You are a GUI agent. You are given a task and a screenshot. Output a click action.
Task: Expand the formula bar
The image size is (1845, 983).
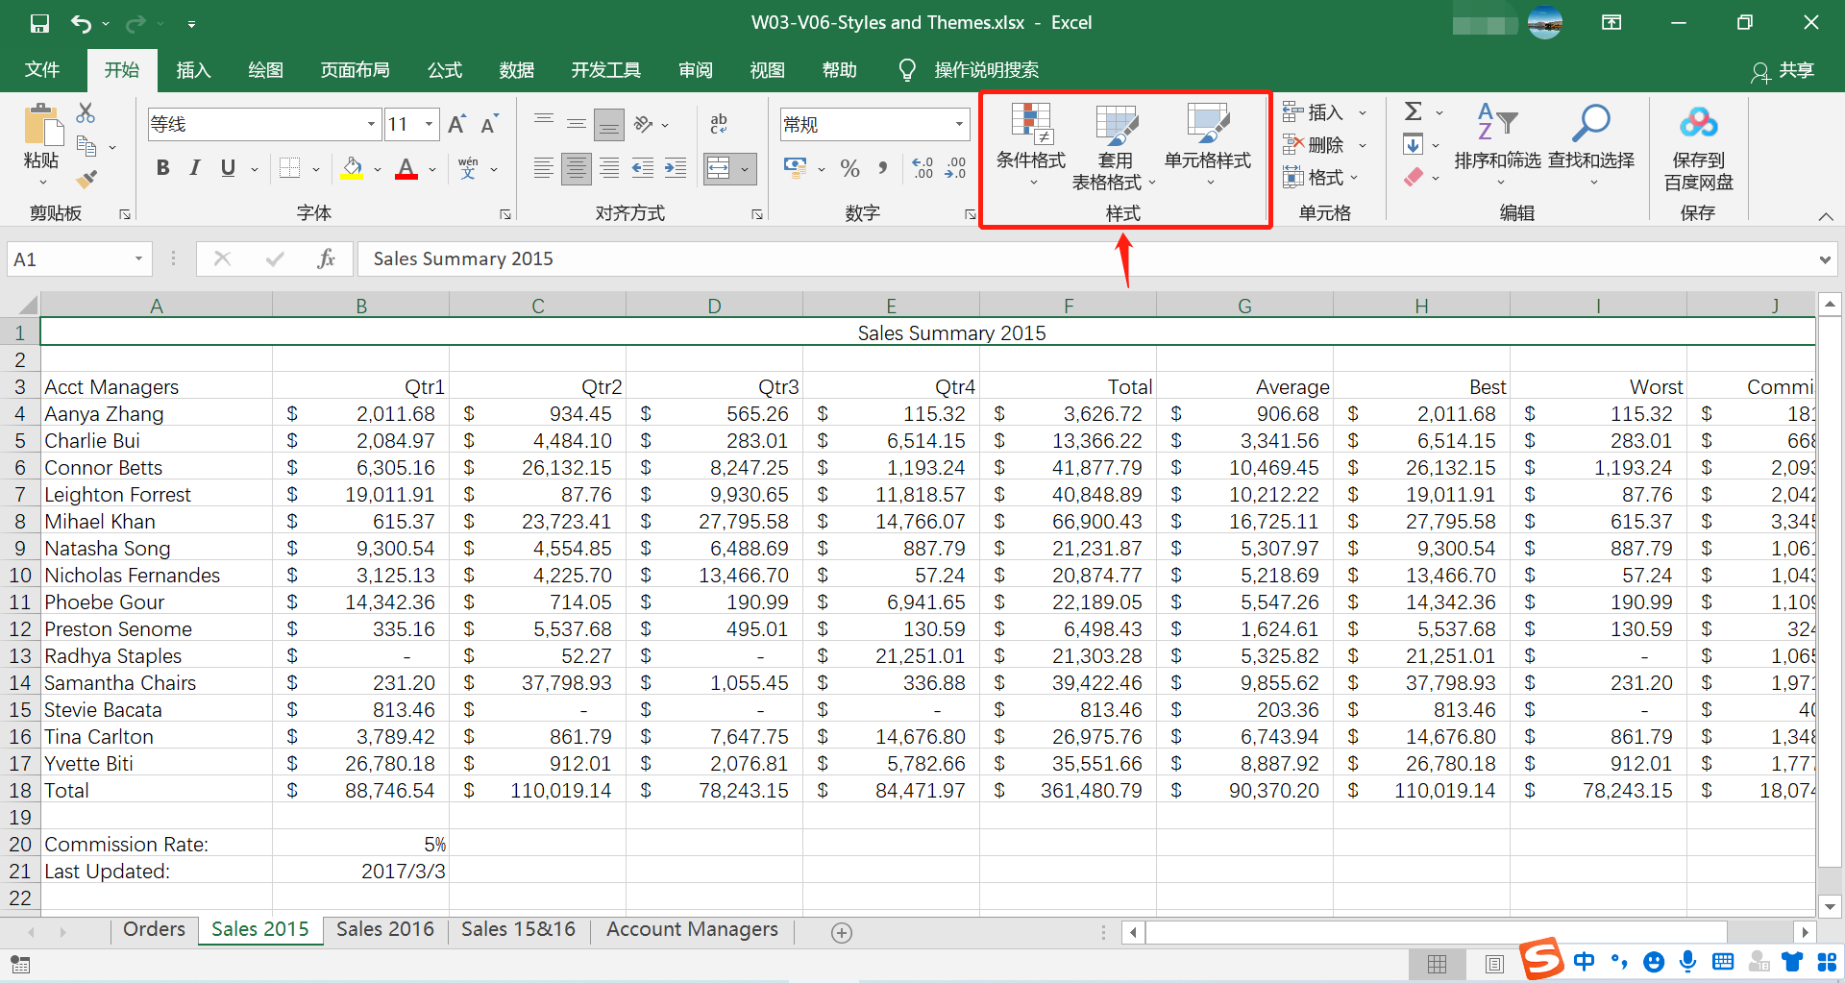[1825, 259]
